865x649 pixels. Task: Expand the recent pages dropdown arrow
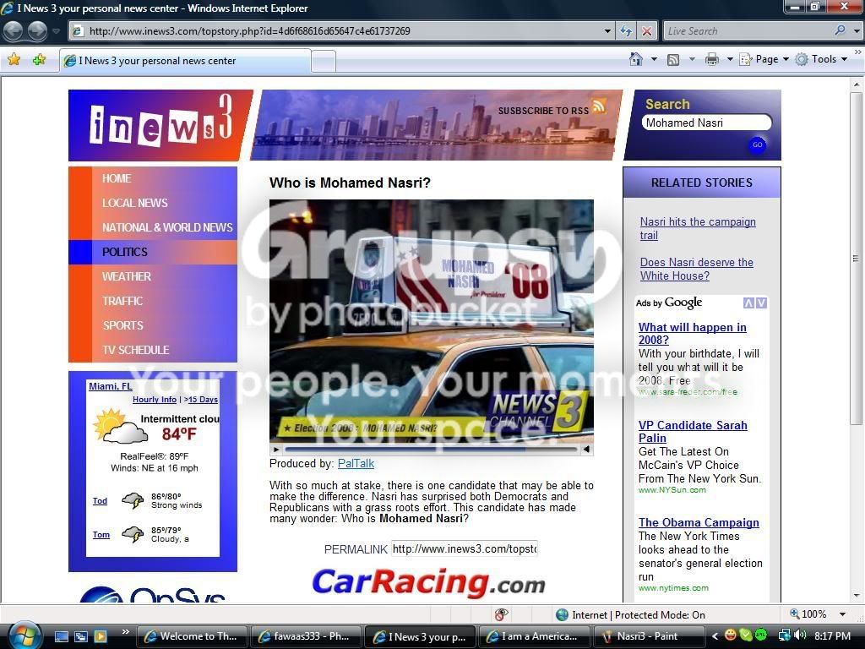click(56, 31)
